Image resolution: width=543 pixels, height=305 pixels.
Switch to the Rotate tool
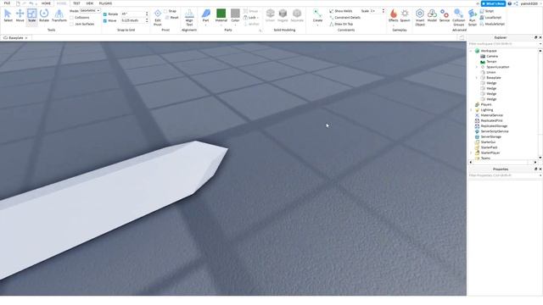[44, 15]
